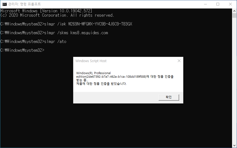
Task: Close the command prompt window
Action: 230,4
